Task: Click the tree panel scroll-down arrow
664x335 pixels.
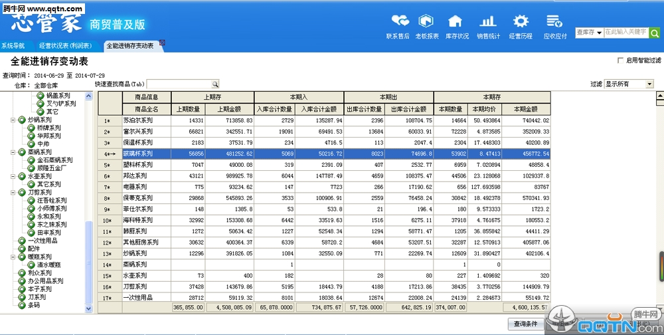Action: 88,308
